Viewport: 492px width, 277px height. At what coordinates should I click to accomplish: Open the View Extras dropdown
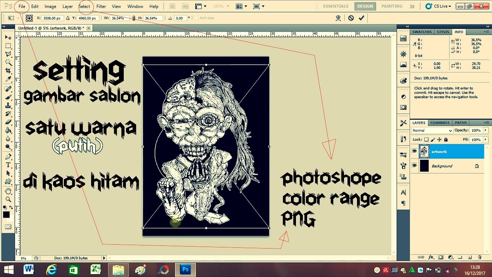[x=201, y=6]
